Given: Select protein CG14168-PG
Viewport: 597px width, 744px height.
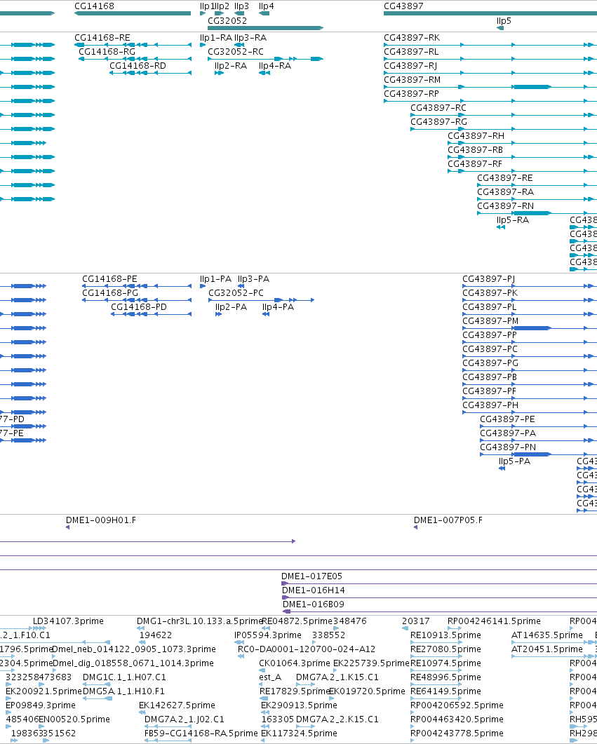Looking at the screenshot, I should [x=110, y=292].
